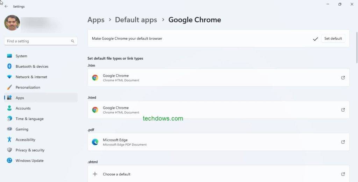Click Google Chrome entry under .htm
The height and width of the screenshot is (182, 358).
pos(218,78)
